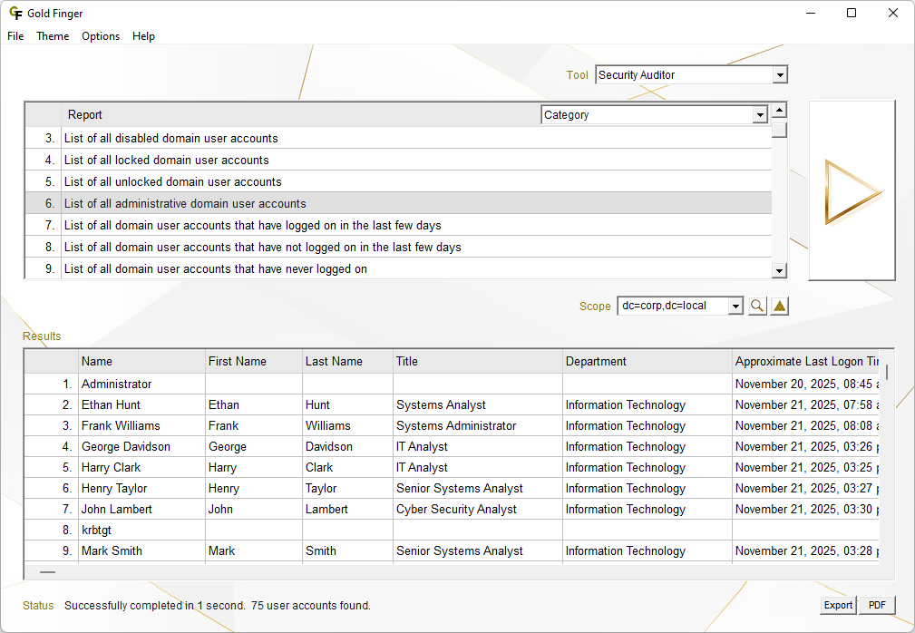Click the Davidson last name cell
Viewport: 915px width, 633px height.
(x=348, y=447)
